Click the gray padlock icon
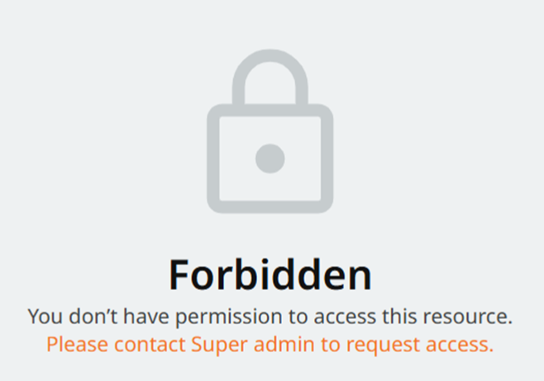 coord(270,131)
